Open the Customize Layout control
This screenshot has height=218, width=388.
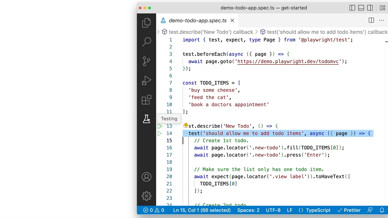382,8
